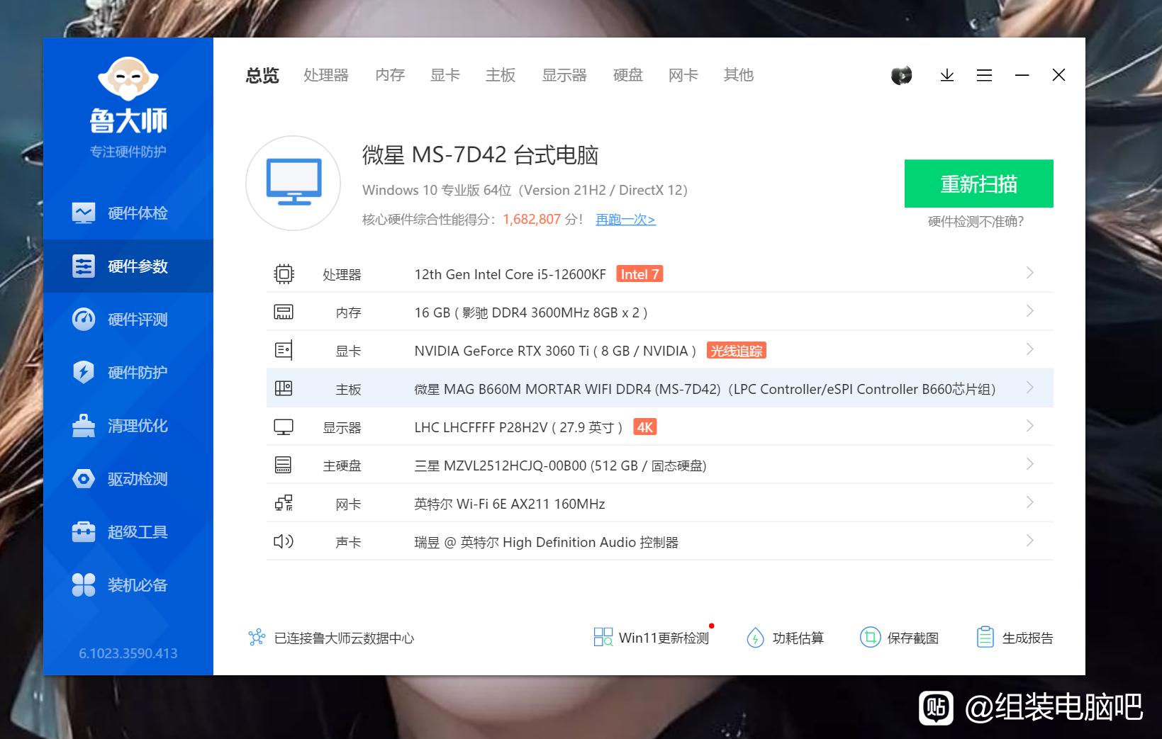This screenshot has height=739, width=1162.
Task: Click the 4K badge
Action: 645,427
